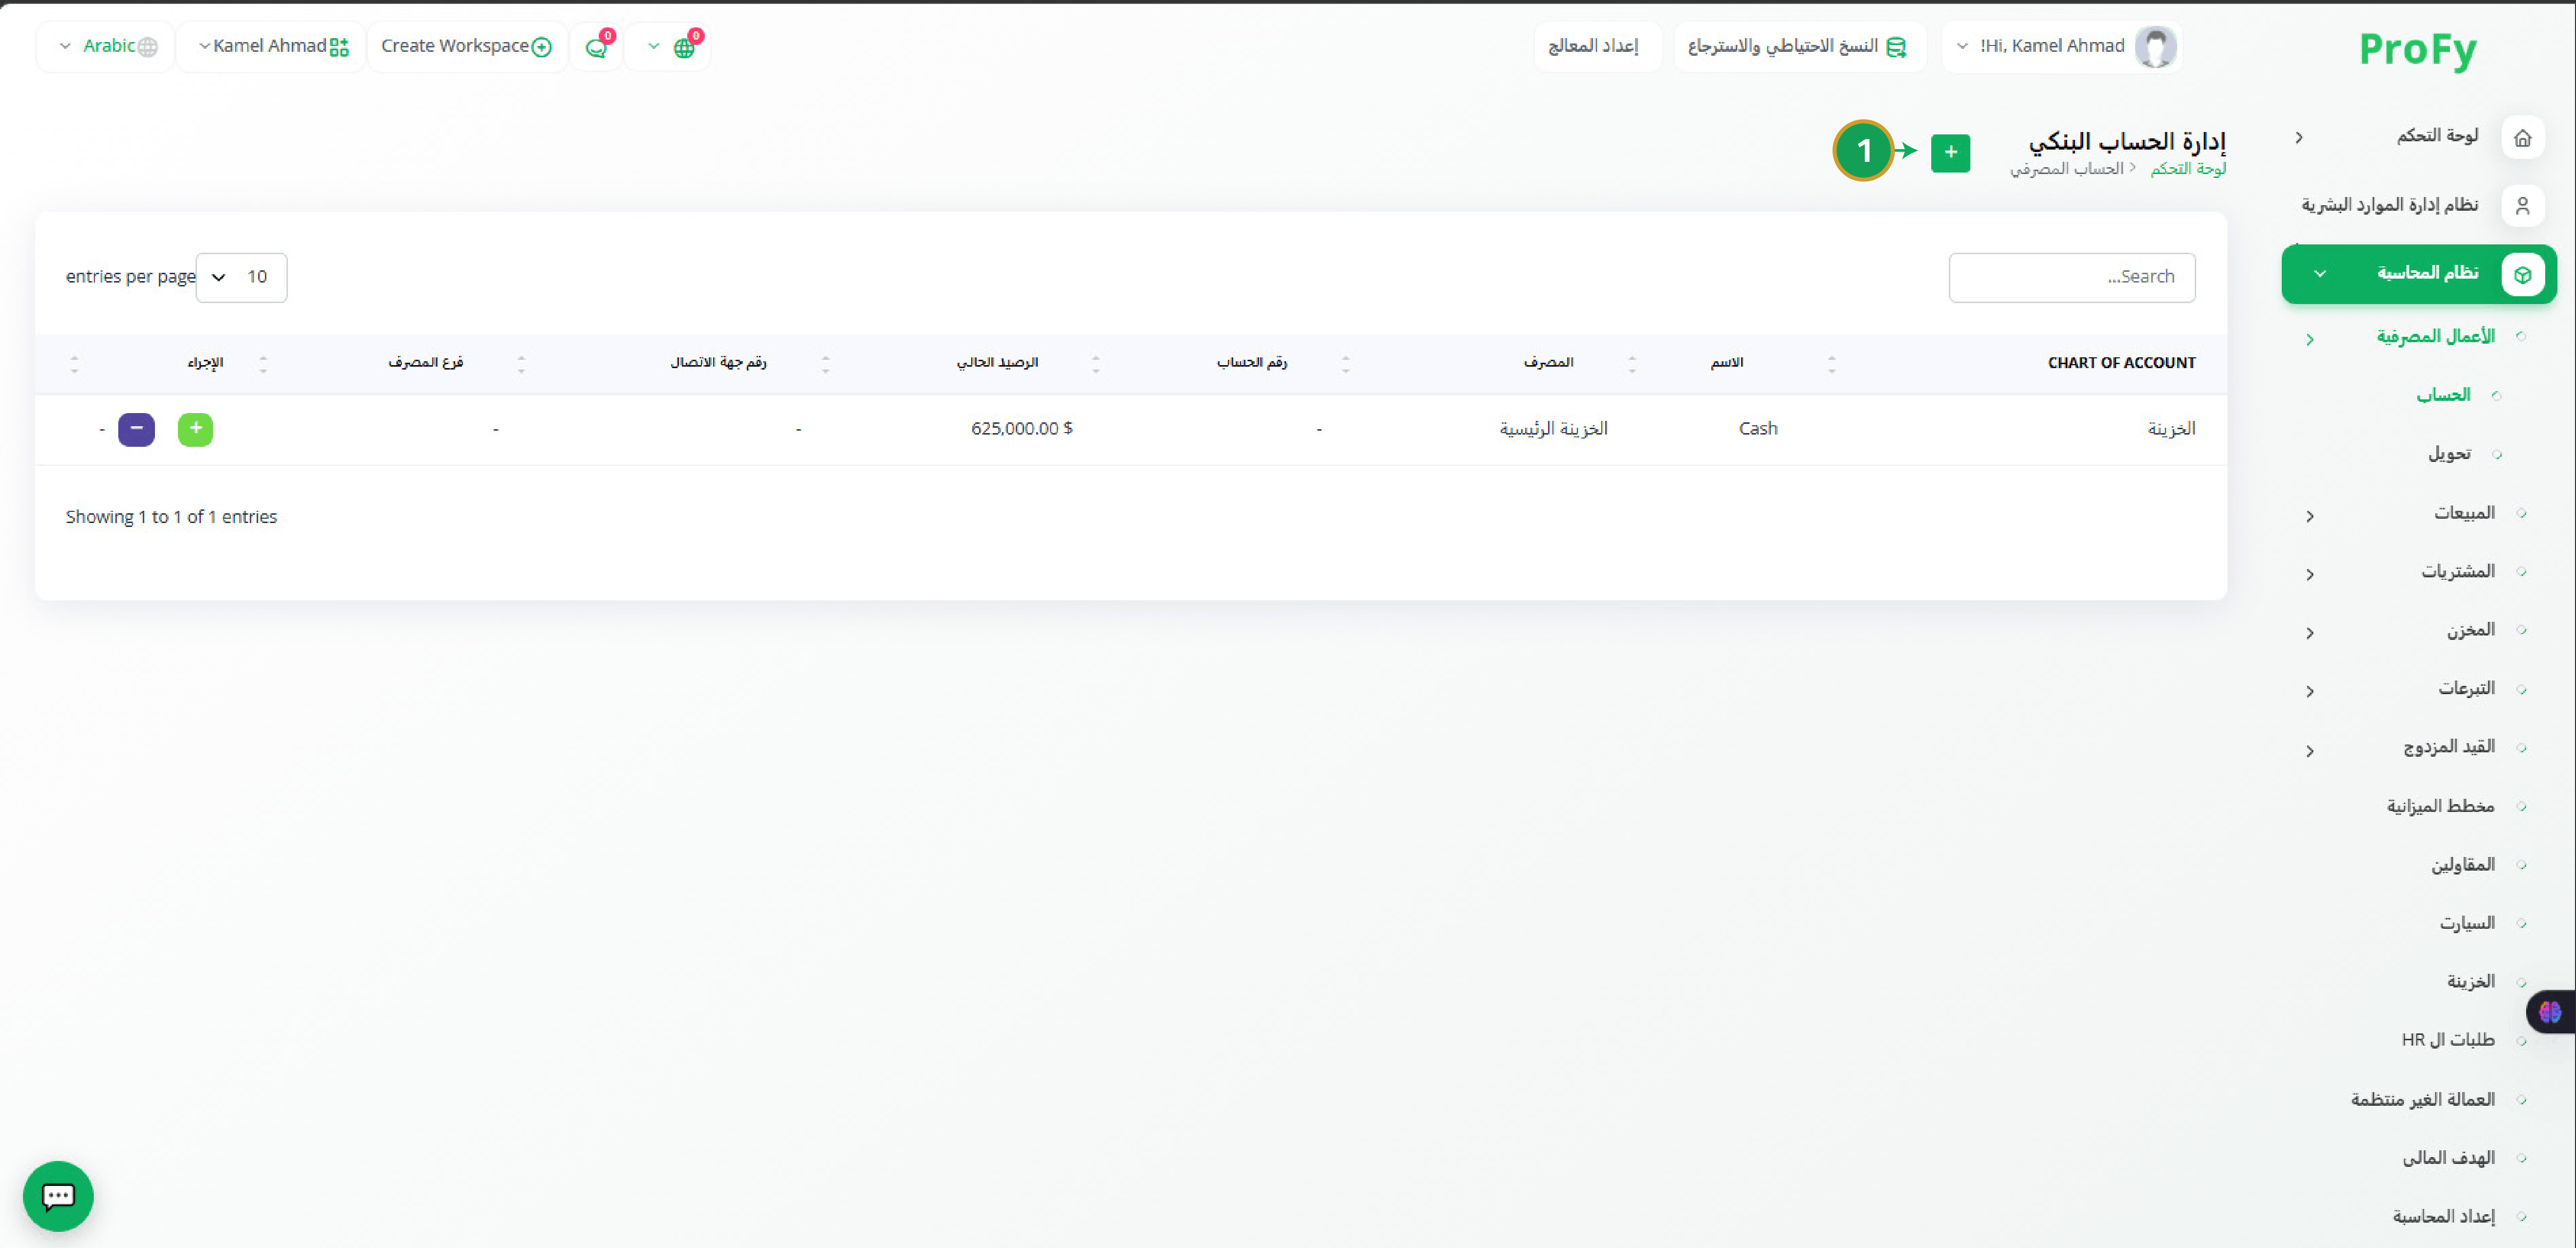
Task: Change entries per page dropdown
Action: [241, 277]
